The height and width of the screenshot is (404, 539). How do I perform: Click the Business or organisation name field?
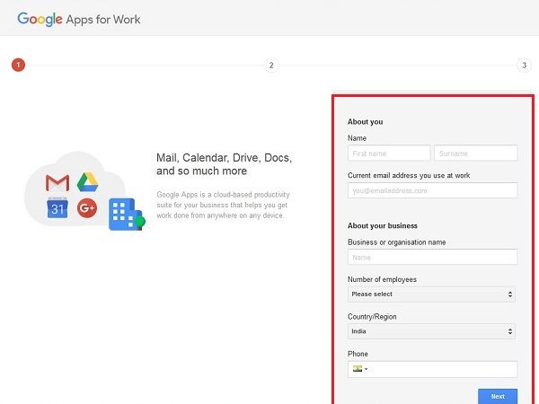point(432,258)
